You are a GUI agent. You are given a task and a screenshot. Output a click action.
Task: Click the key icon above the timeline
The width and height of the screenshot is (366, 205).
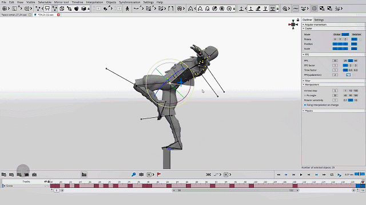point(133,175)
